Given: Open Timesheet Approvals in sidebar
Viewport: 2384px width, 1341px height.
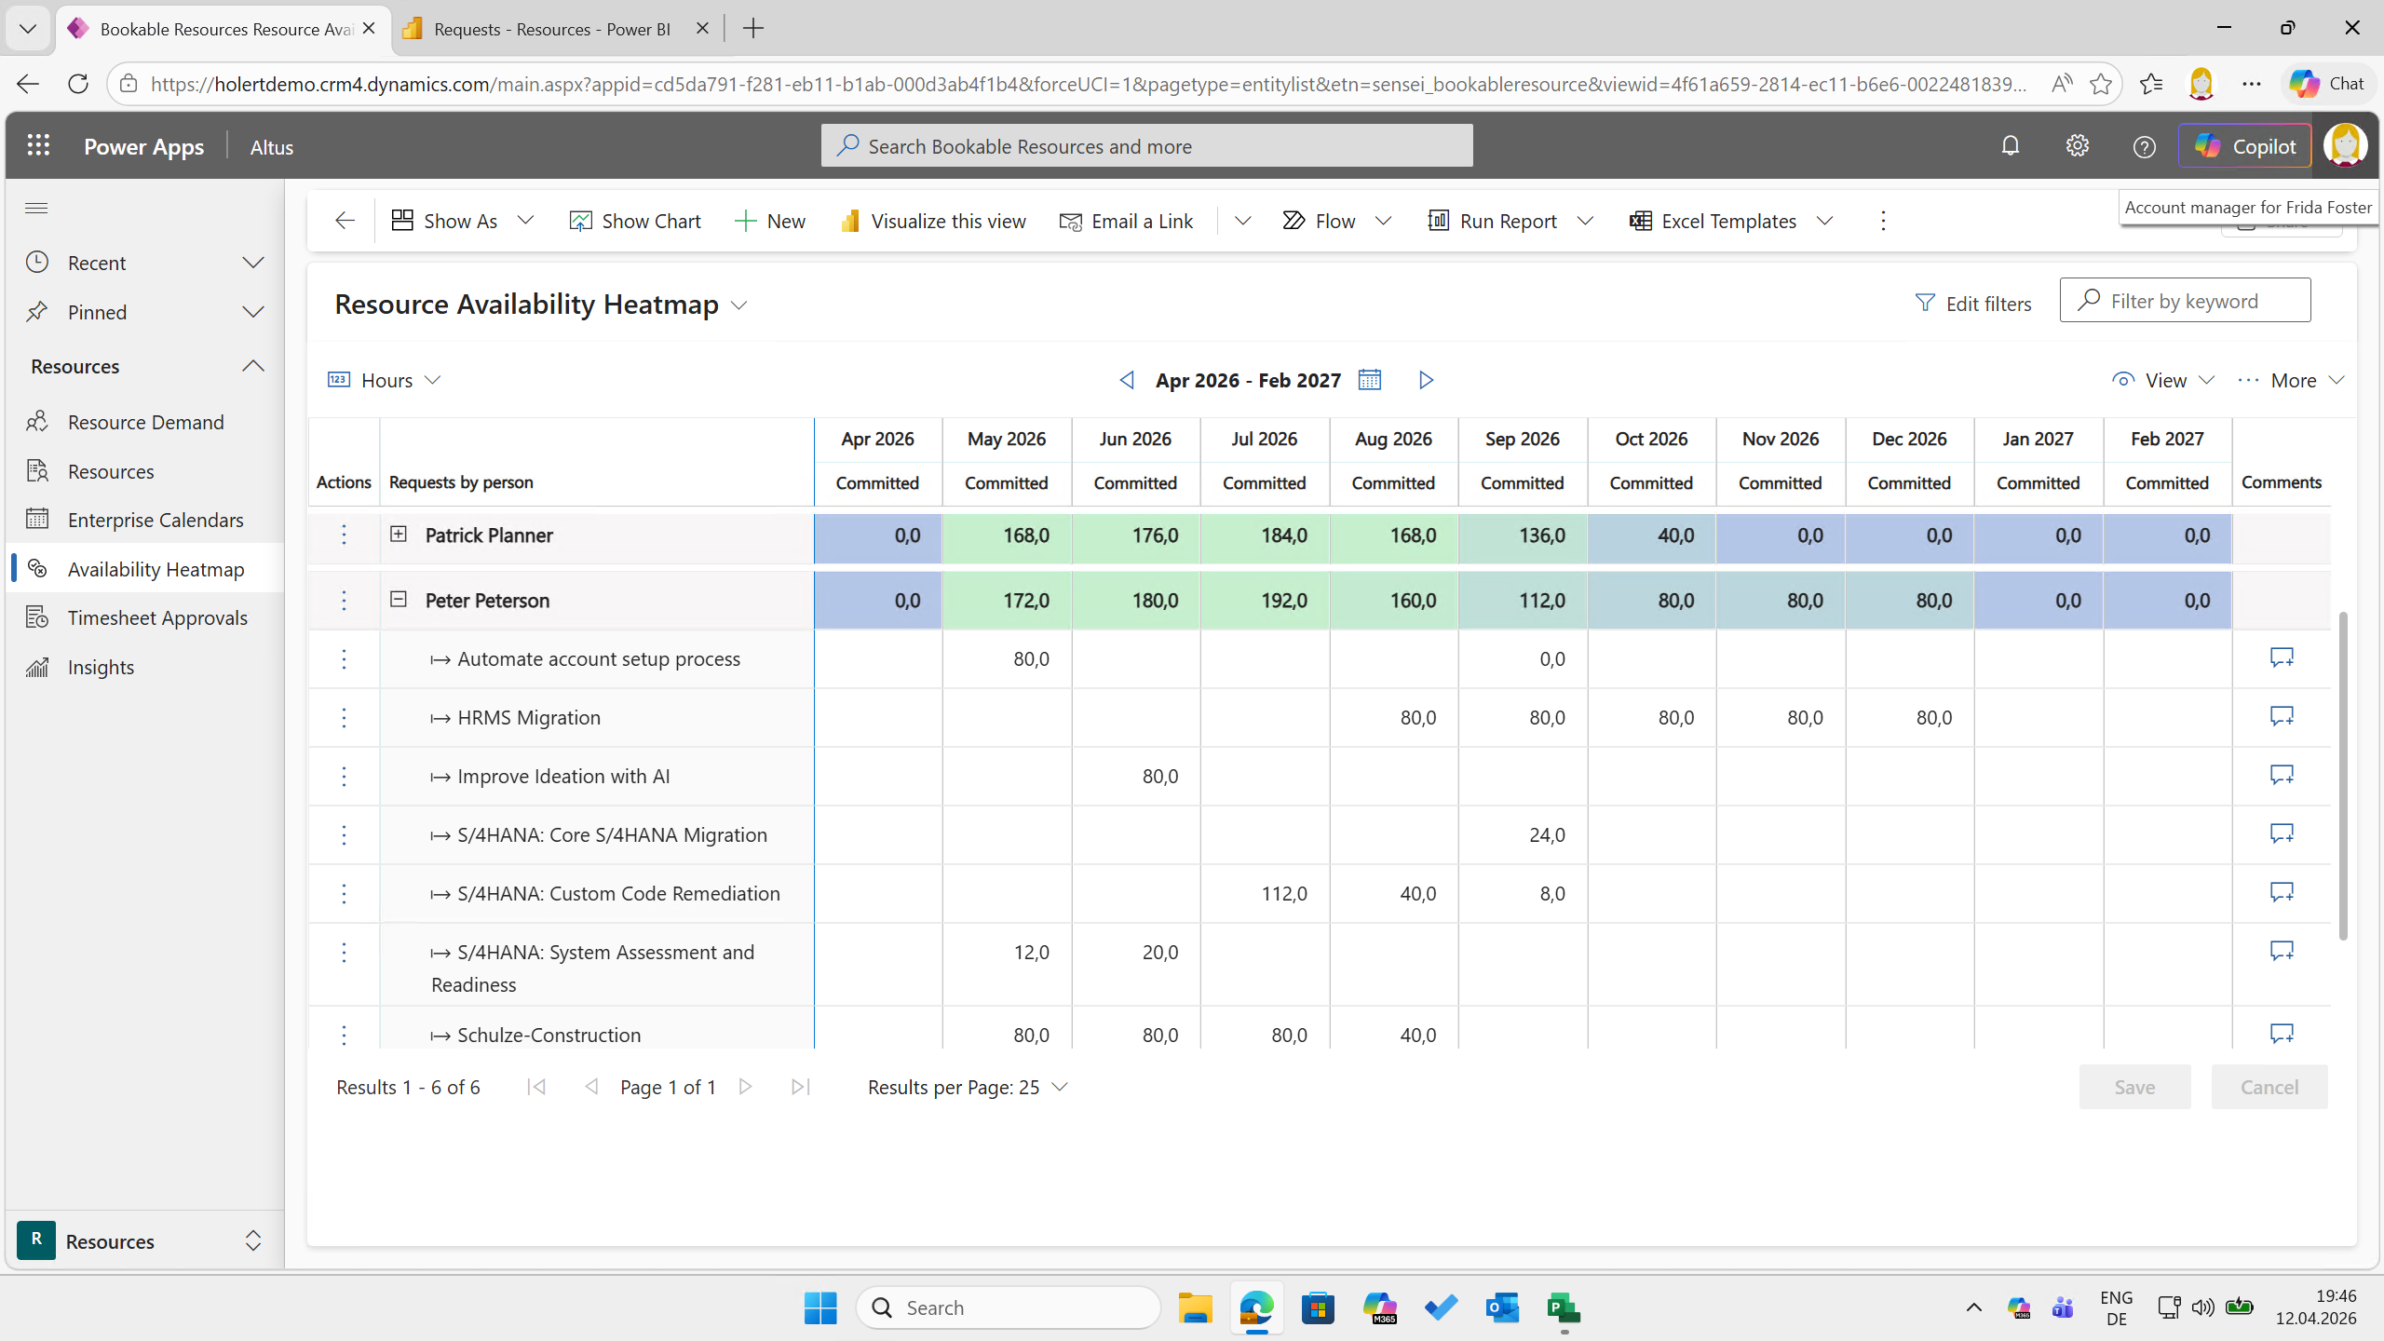Looking at the screenshot, I should coord(156,617).
